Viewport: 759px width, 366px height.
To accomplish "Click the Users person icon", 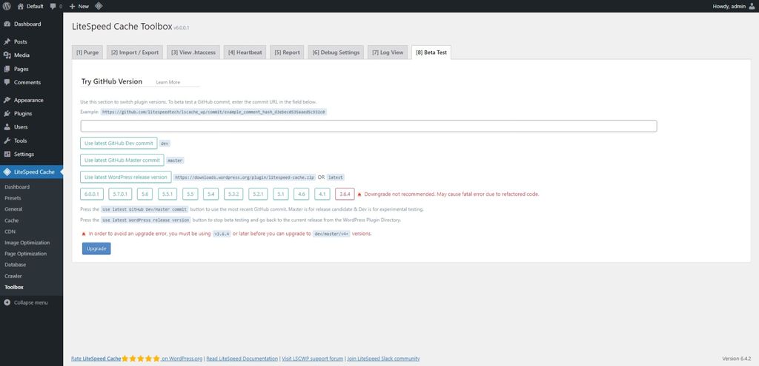I will pos(7,127).
